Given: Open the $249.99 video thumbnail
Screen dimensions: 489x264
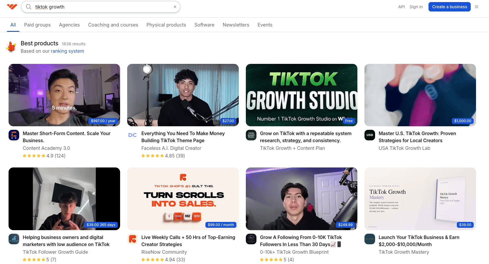Looking at the screenshot, I should [x=302, y=199].
